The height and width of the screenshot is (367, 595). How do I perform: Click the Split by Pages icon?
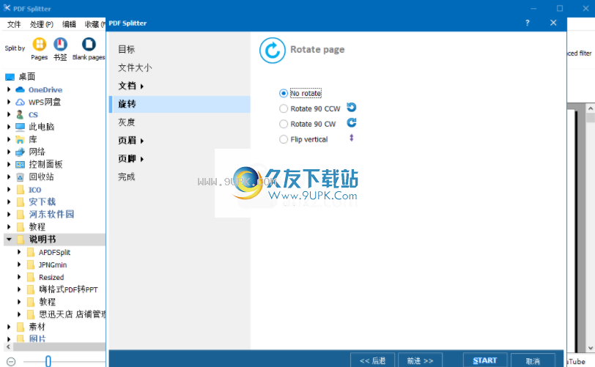click(x=39, y=44)
